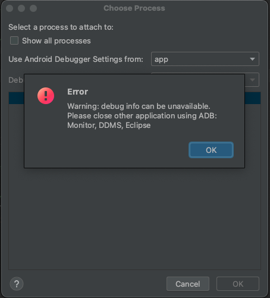Dismiss the Error dialog with its OK button
This screenshot has width=270, height=298.
click(x=211, y=150)
